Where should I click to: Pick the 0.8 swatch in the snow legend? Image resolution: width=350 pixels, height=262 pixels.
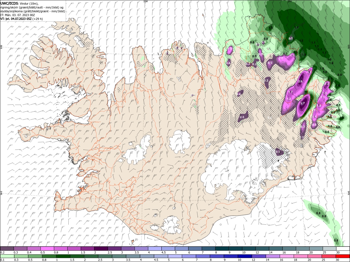click(x=60, y=248)
